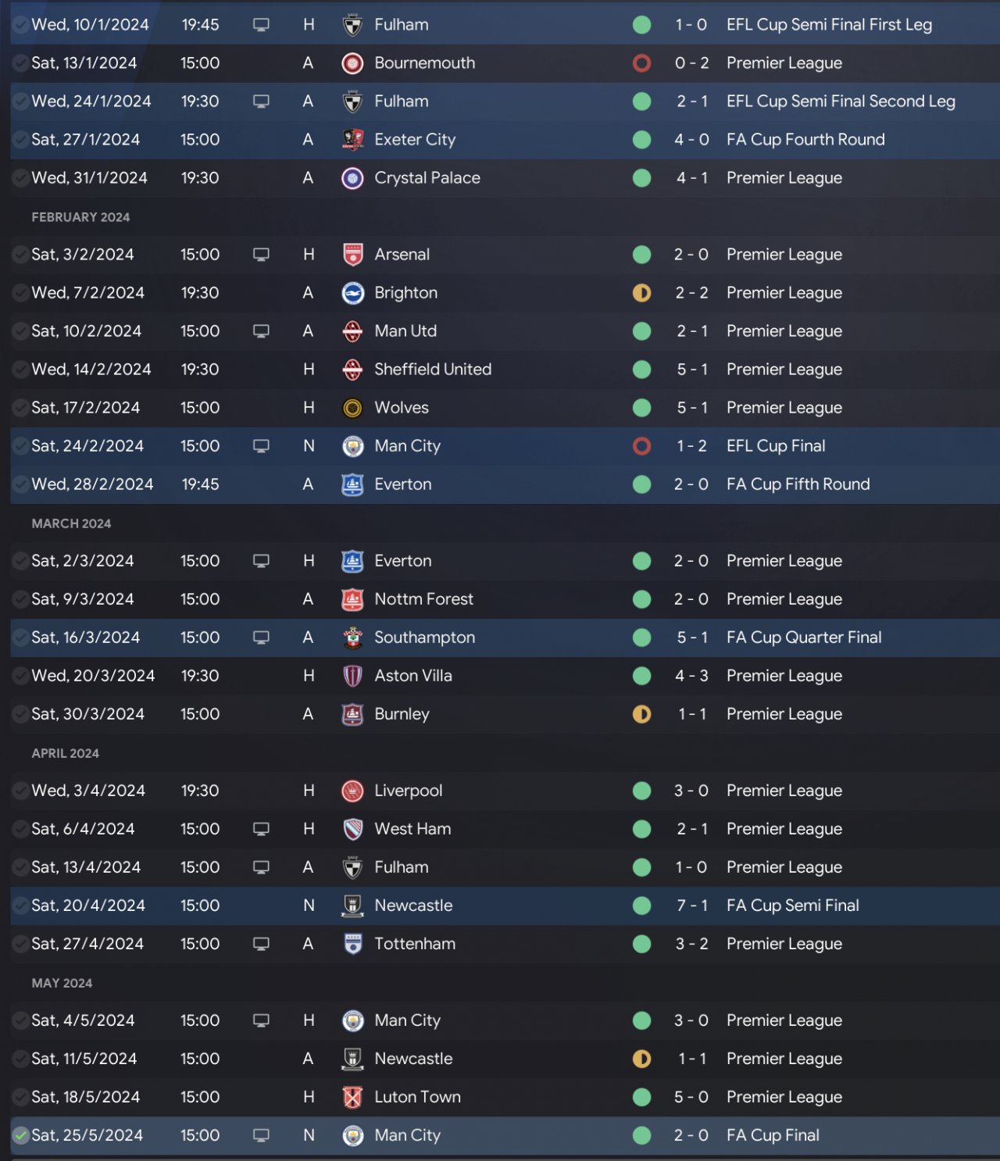Click the Brighton club badge icon
1000x1161 pixels.
pos(353,293)
